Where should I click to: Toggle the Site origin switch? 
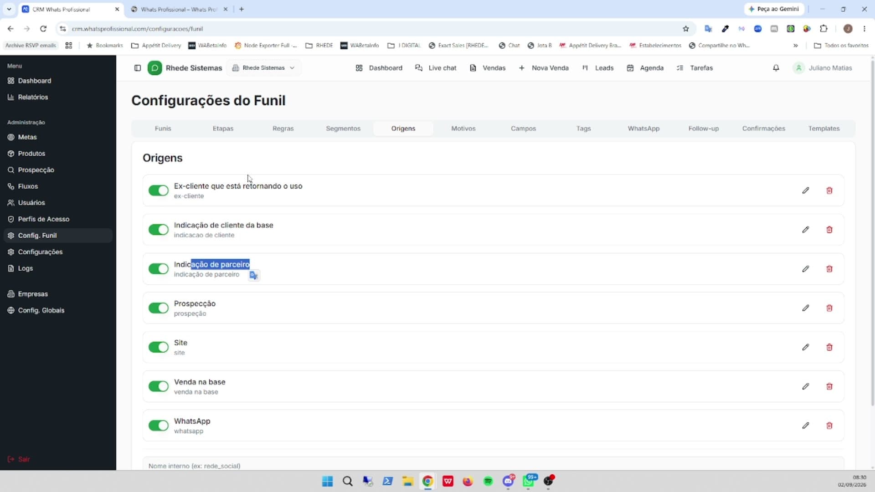pos(159,347)
